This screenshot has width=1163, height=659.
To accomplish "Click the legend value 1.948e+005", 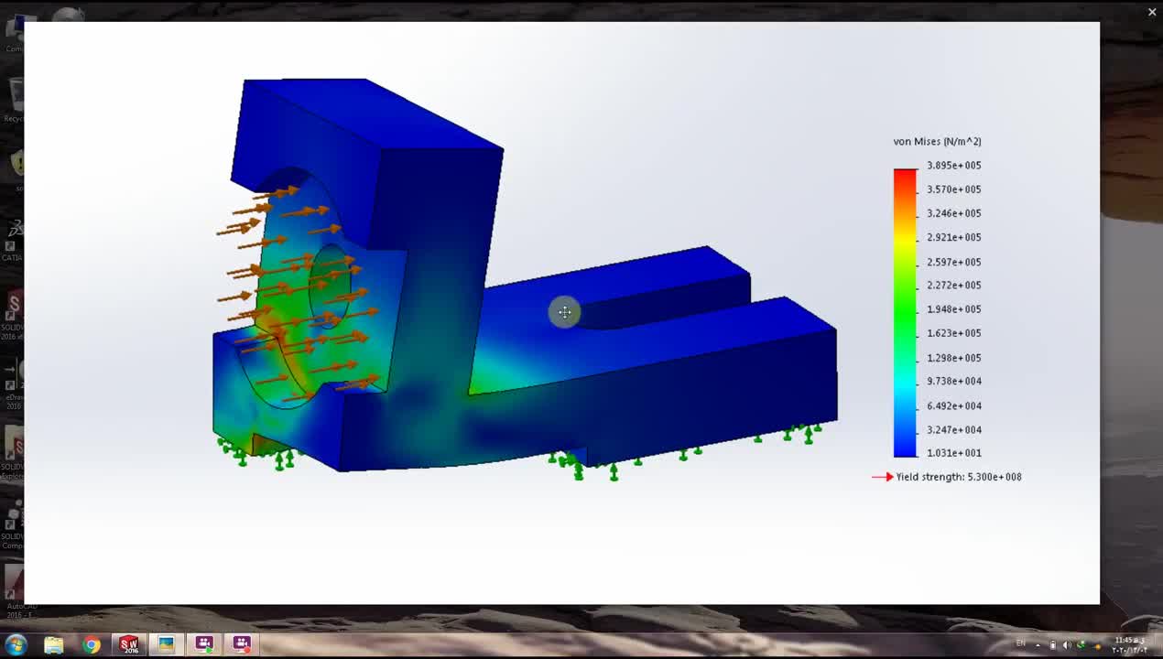I will 953,309.
